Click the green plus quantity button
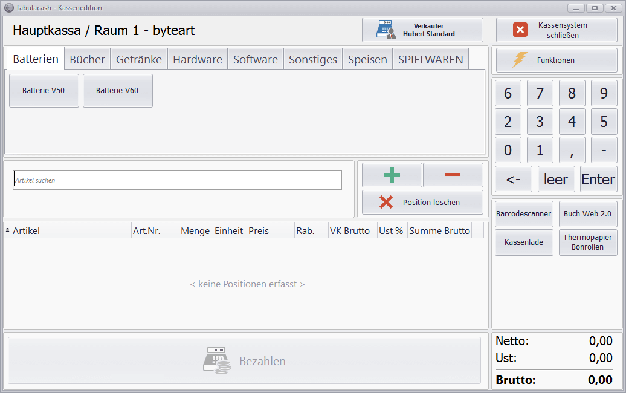The height and width of the screenshot is (393, 626). click(x=392, y=175)
